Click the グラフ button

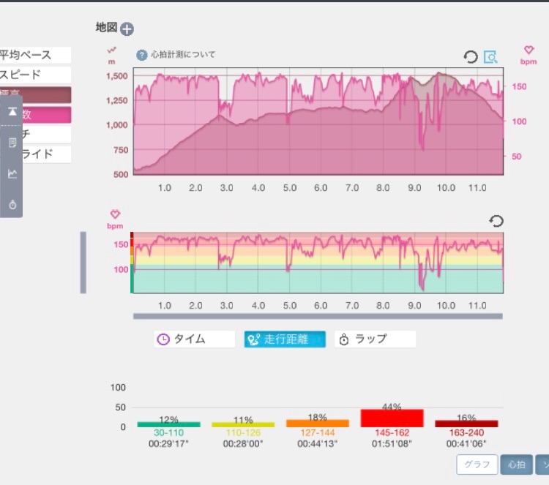477,465
